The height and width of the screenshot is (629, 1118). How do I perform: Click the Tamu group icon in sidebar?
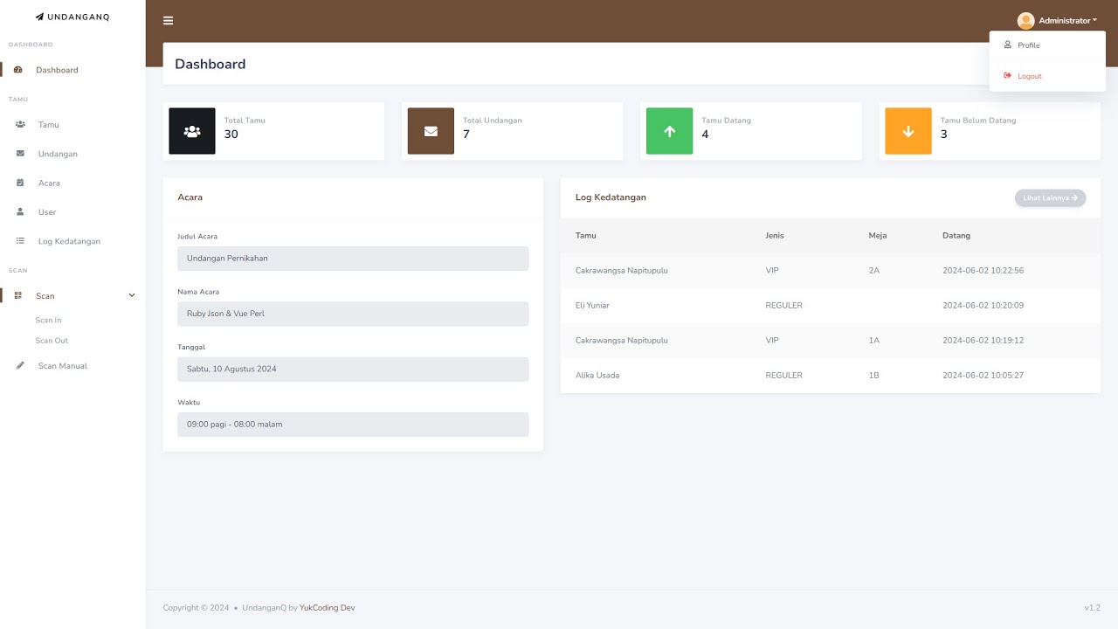coord(20,125)
